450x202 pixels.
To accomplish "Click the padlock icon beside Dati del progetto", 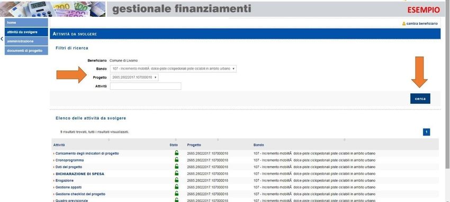I will point(176,166).
